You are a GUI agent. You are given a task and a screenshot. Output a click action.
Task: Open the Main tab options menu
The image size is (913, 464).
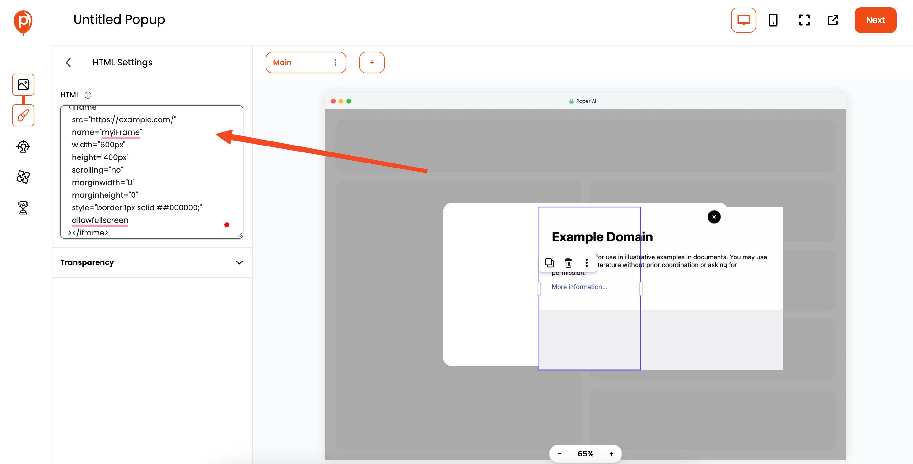click(335, 62)
